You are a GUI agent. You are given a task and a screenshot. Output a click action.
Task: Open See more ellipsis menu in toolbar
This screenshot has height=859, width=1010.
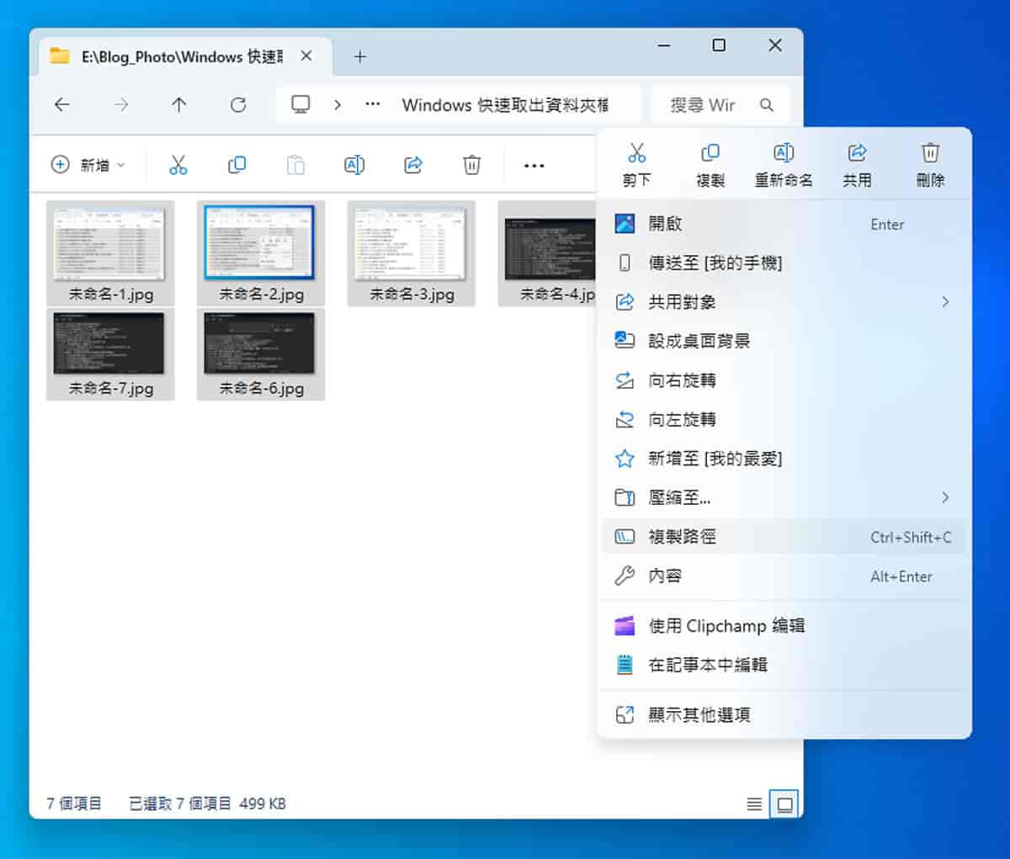534,166
